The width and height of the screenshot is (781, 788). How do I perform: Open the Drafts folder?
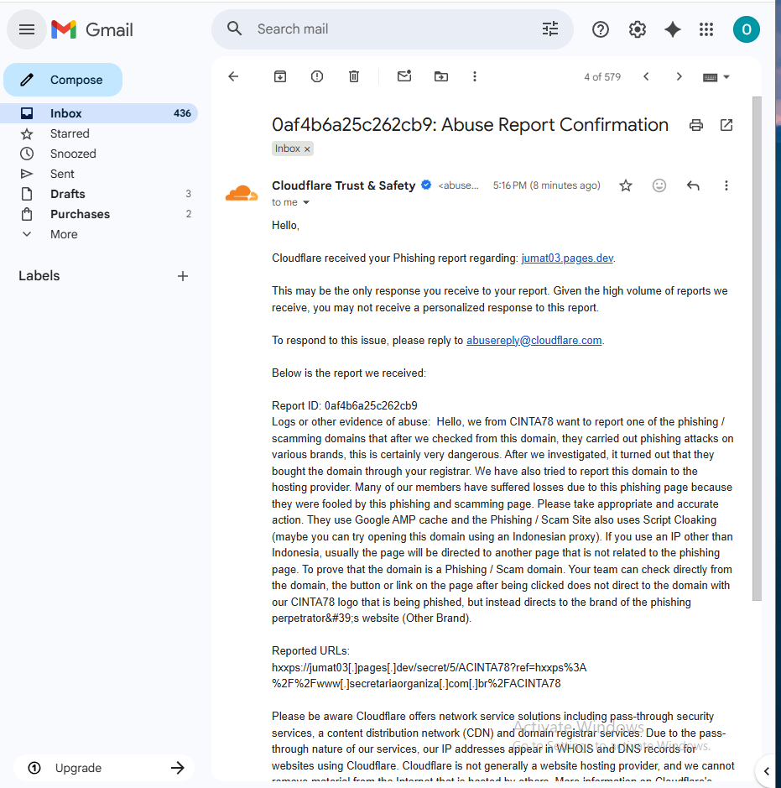click(101, 194)
